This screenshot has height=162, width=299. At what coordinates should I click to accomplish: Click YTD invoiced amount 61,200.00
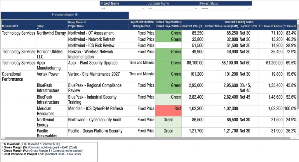pyautogui.click(x=274, y=63)
